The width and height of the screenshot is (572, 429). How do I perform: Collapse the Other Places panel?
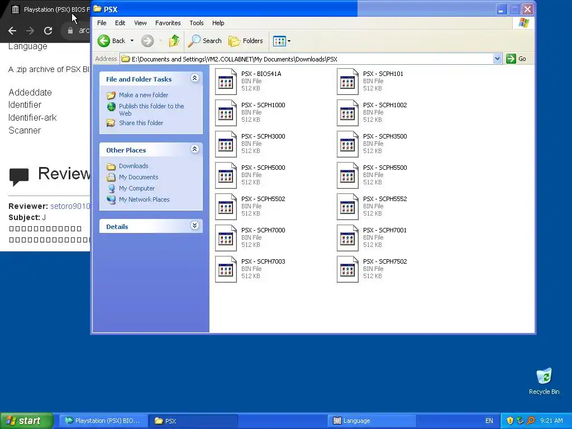(194, 149)
